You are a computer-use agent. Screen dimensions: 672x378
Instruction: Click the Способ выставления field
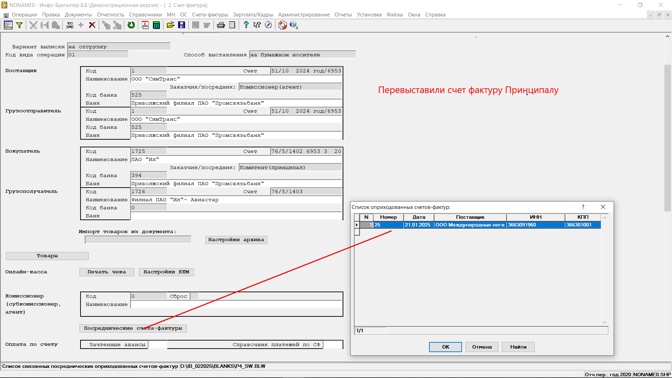click(302, 55)
